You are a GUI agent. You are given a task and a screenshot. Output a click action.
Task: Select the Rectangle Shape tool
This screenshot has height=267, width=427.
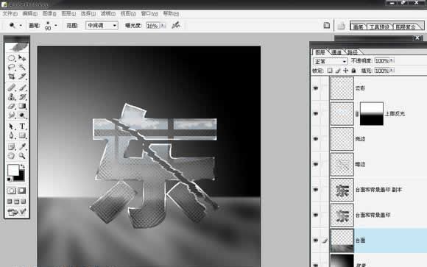[22, 135]
